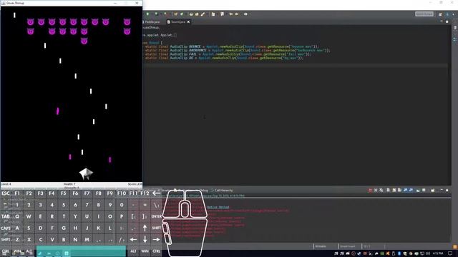Click the Score label in game status bar

click(x=135, y=184)
